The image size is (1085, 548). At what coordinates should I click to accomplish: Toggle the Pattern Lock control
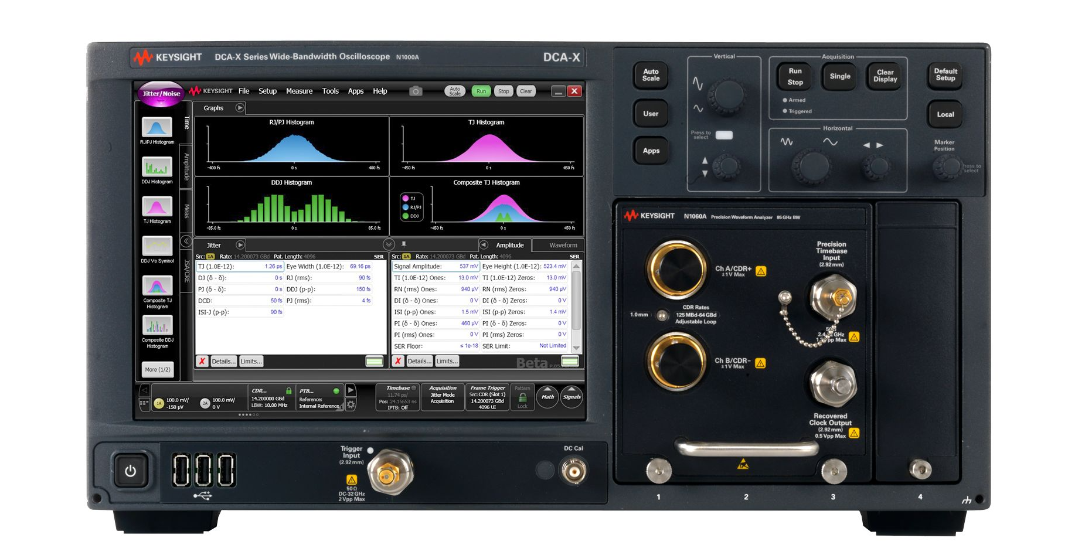[x=522, y=397]
